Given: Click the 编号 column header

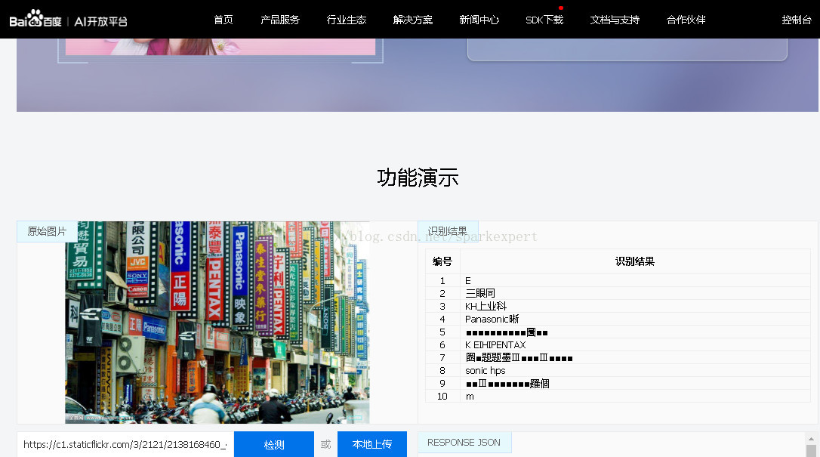Looking at the screenshot, I should tap(442, 261).
